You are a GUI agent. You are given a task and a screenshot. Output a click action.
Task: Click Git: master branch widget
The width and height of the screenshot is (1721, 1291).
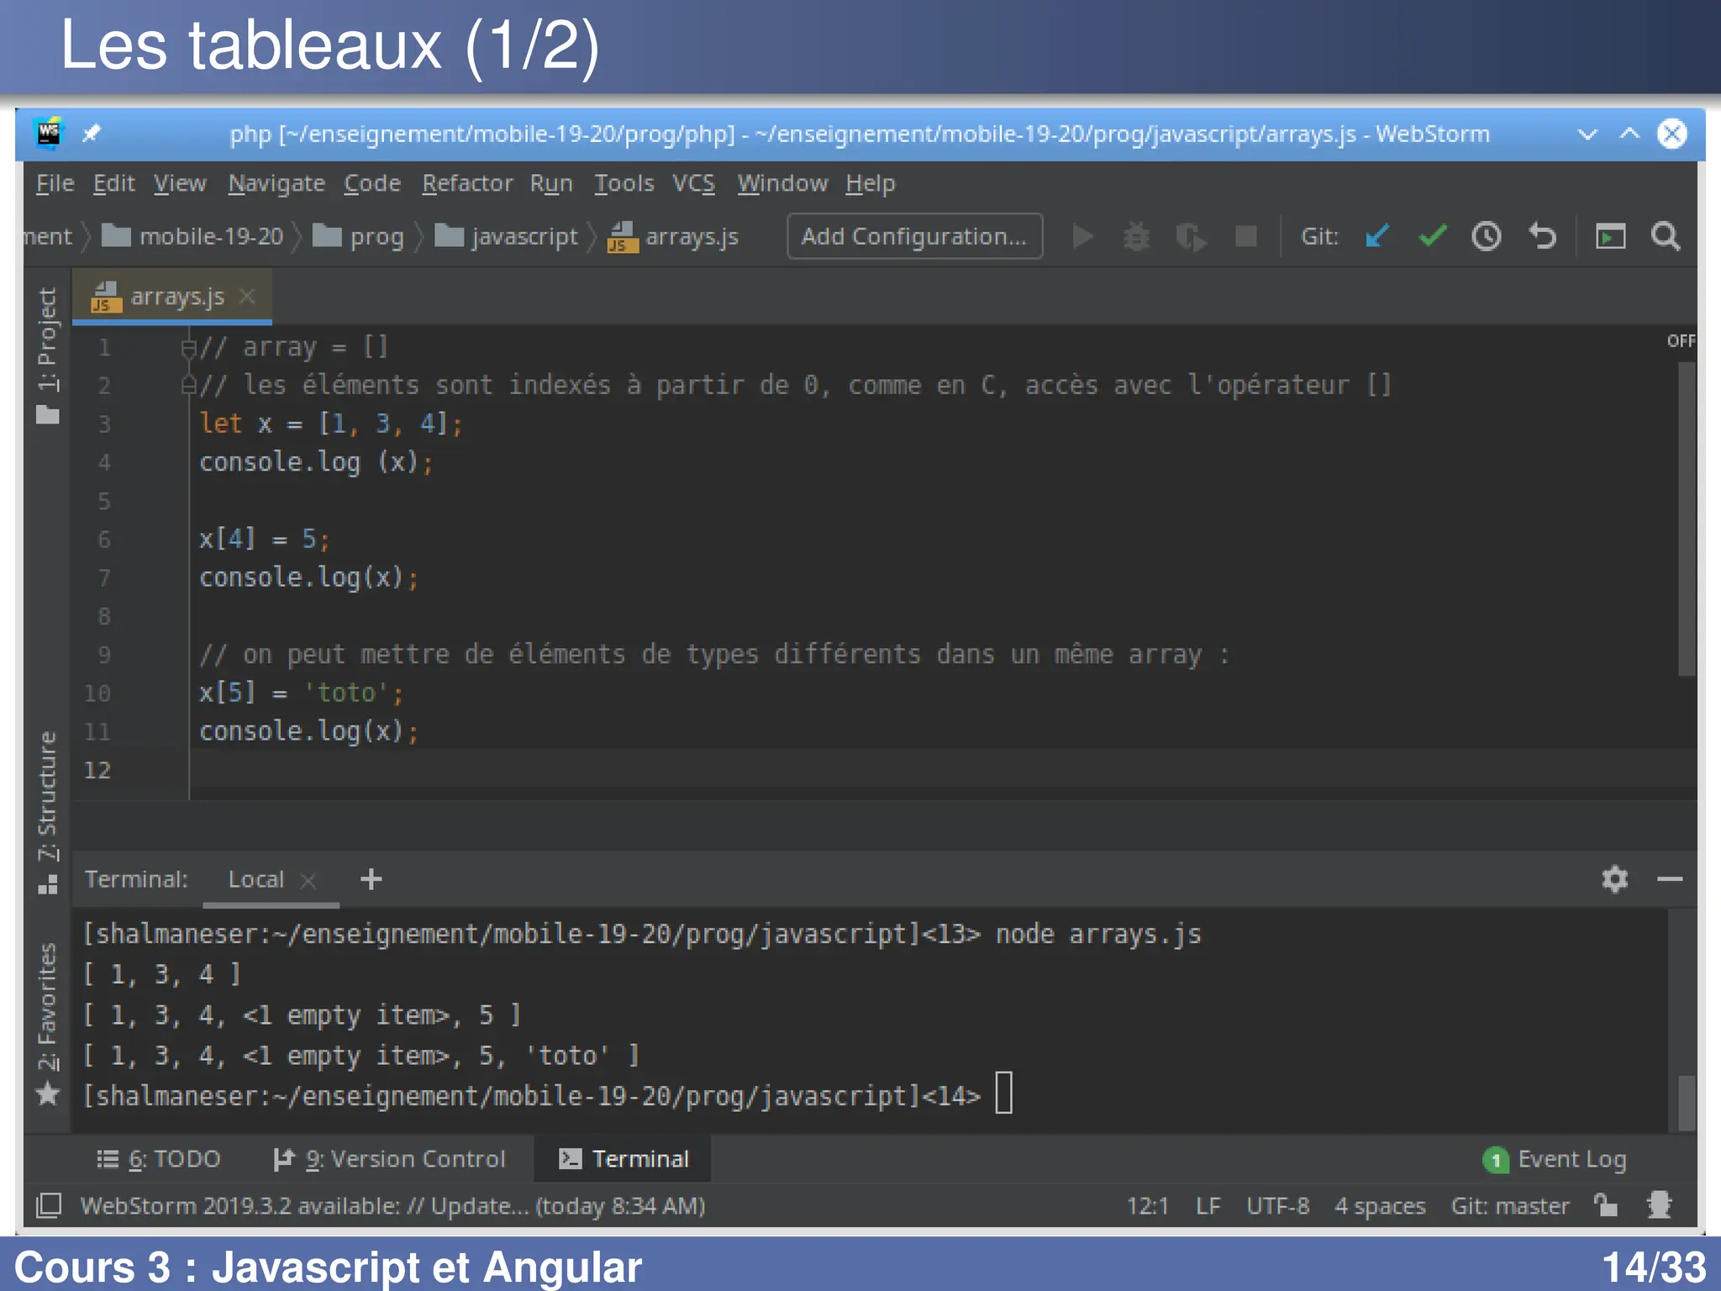pyautogui.click(x=1510, y=1206)
